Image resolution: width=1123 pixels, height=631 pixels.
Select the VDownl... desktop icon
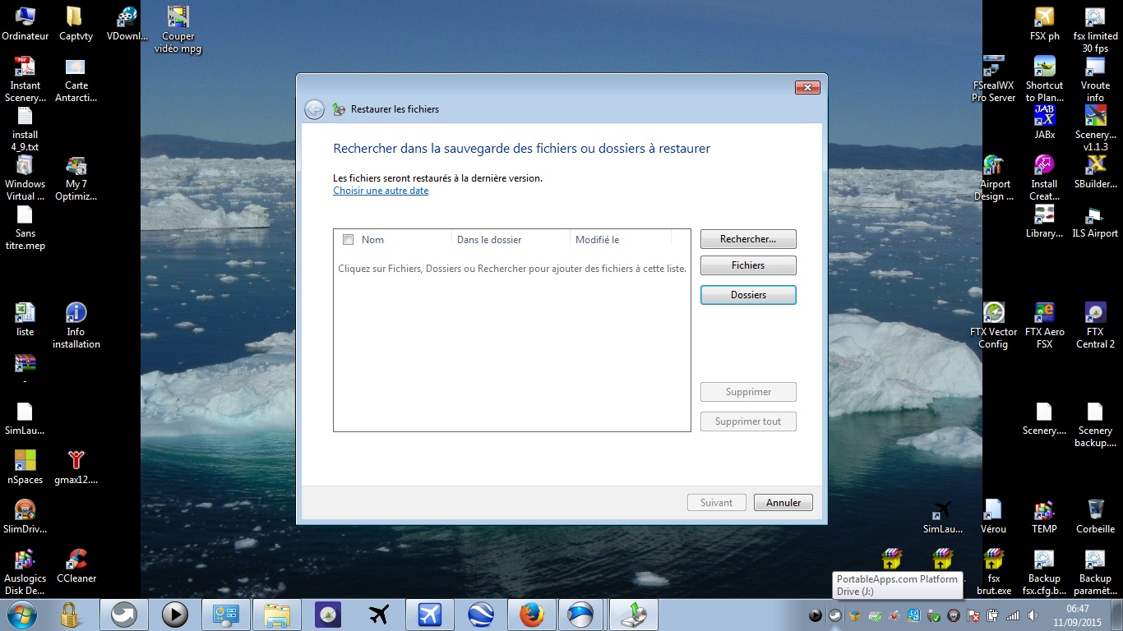coord(127,24)
